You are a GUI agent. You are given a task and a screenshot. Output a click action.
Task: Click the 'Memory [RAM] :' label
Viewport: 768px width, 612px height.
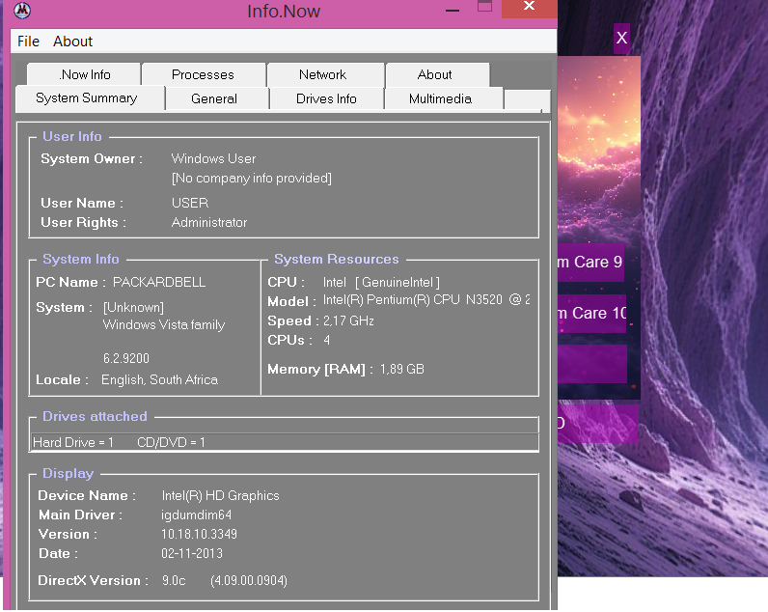(320, 369)
